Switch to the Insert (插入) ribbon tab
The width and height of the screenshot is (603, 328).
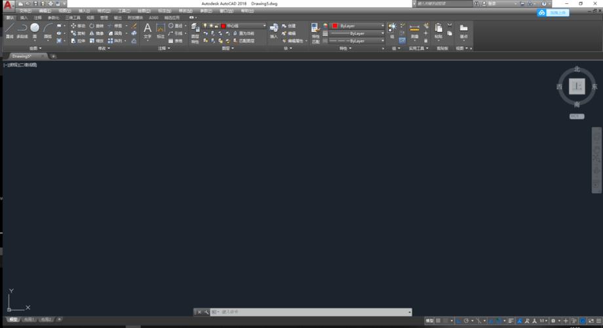tap(24, 18)
